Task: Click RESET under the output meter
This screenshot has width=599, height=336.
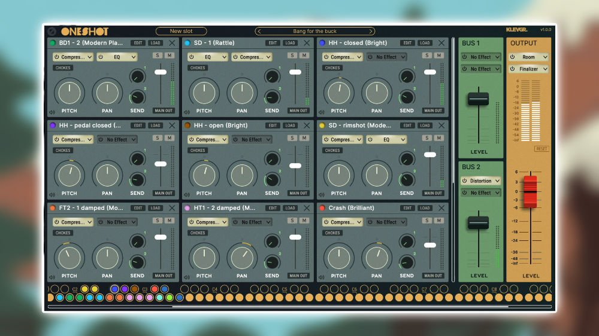Action: tap(541, 149)
